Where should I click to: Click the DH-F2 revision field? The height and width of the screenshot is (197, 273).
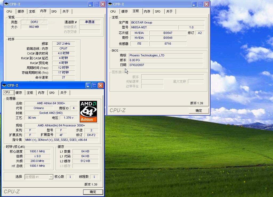[91, 135]
